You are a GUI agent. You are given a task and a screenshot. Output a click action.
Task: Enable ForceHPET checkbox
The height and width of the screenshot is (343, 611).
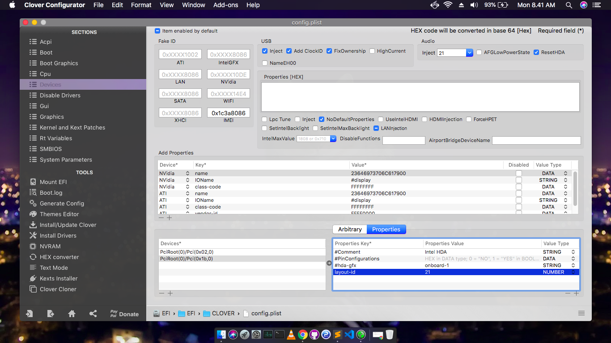[469, 119]
